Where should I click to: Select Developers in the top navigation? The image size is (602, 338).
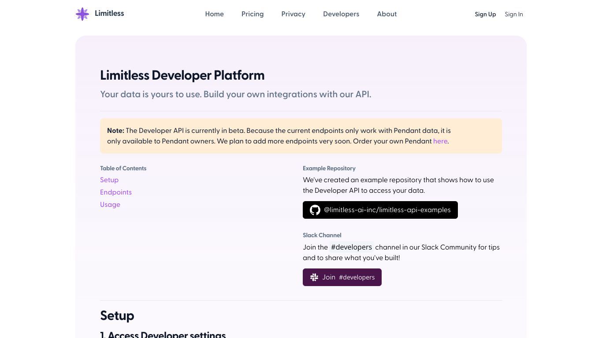click(x=341, y=14)
